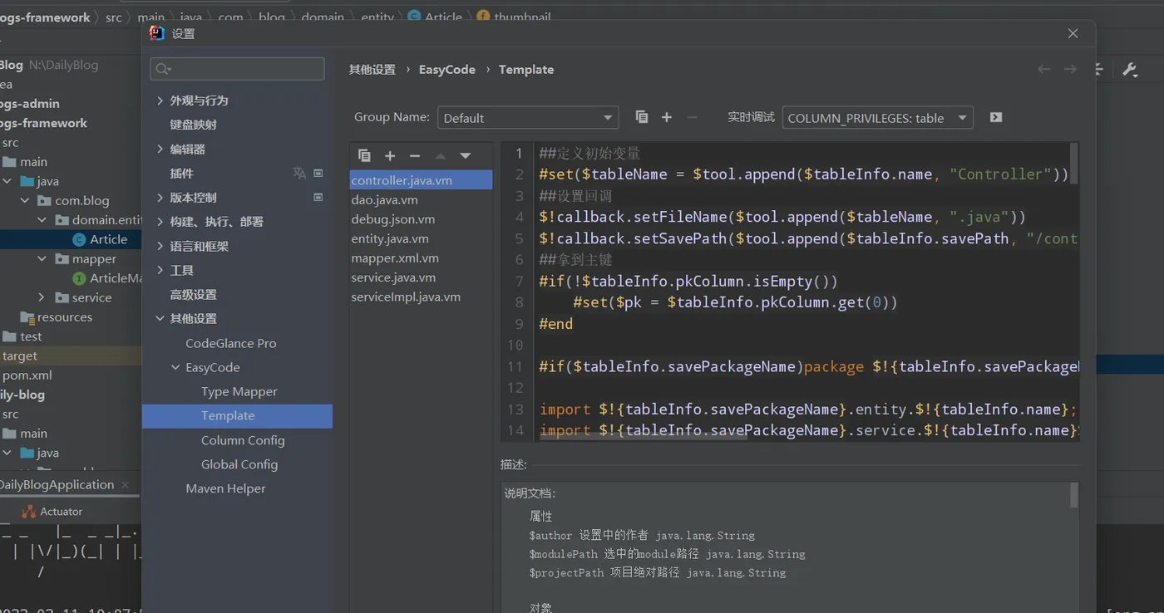Collapse the EasyCode settings node
The width and height of the screenshot is (1164, 613).
175,367
